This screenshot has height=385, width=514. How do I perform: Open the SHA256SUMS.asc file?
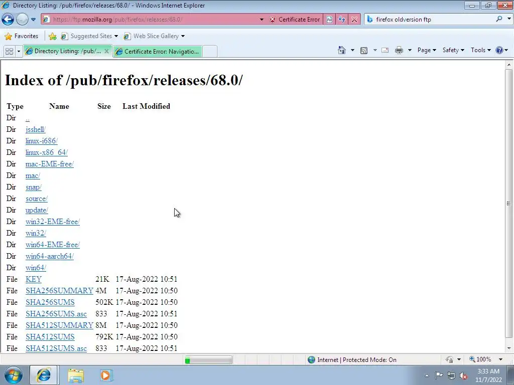(x=56, y=314)
